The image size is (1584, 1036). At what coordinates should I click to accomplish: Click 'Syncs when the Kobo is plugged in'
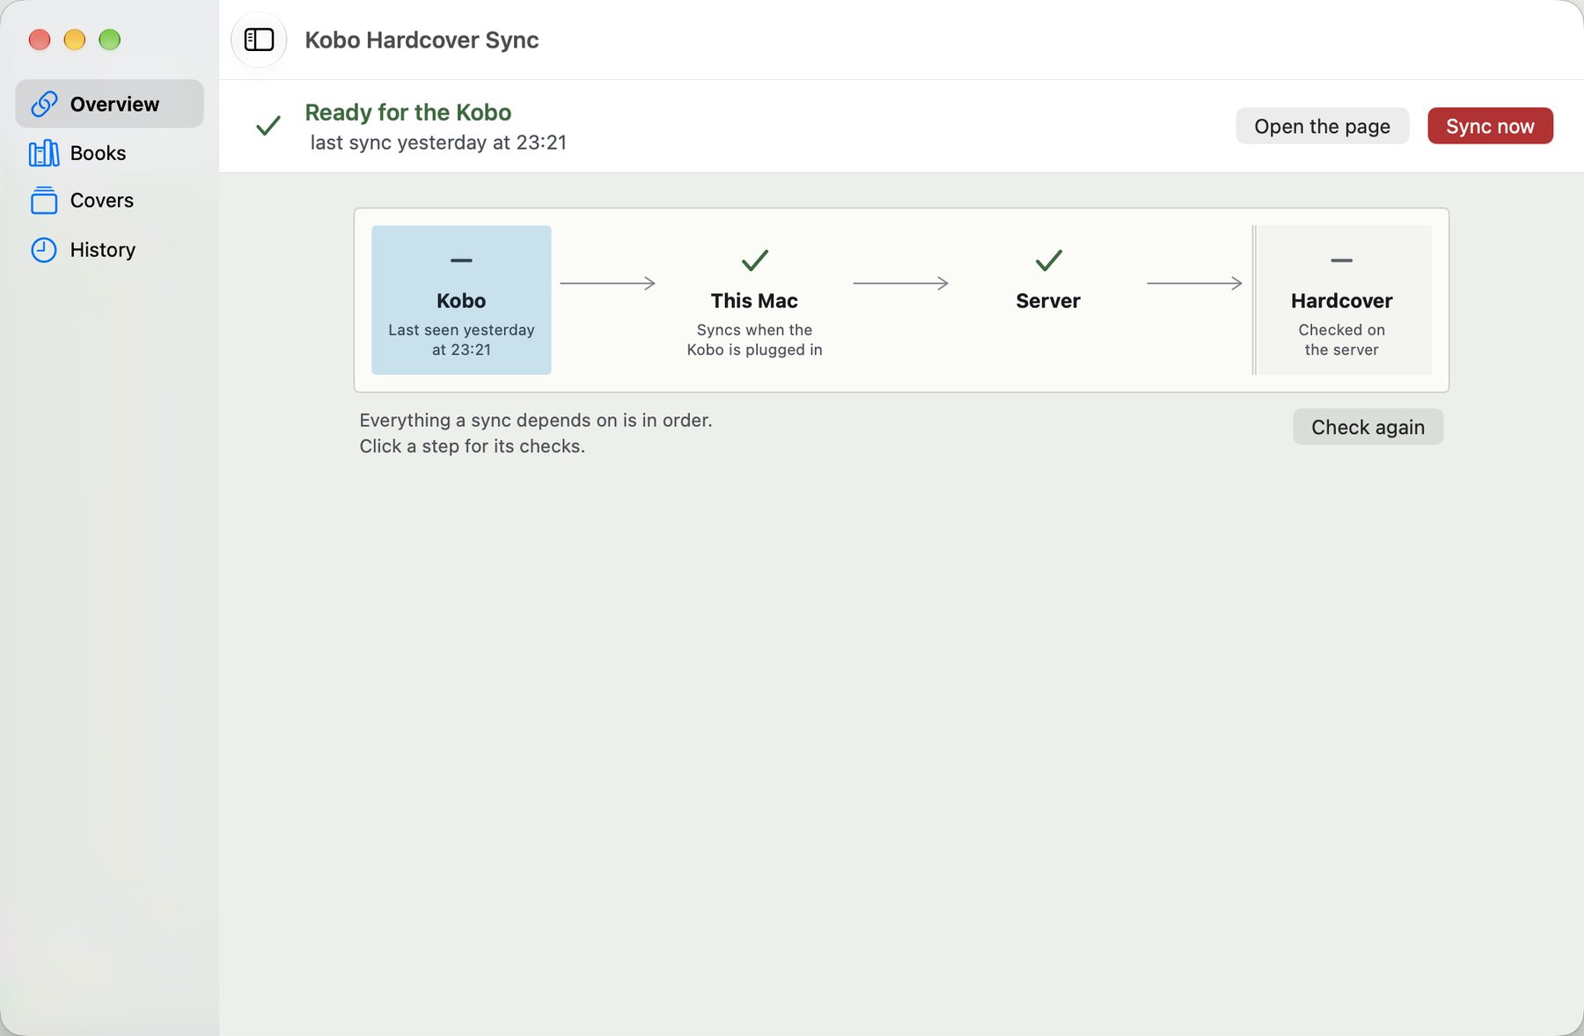coord(754,340)
